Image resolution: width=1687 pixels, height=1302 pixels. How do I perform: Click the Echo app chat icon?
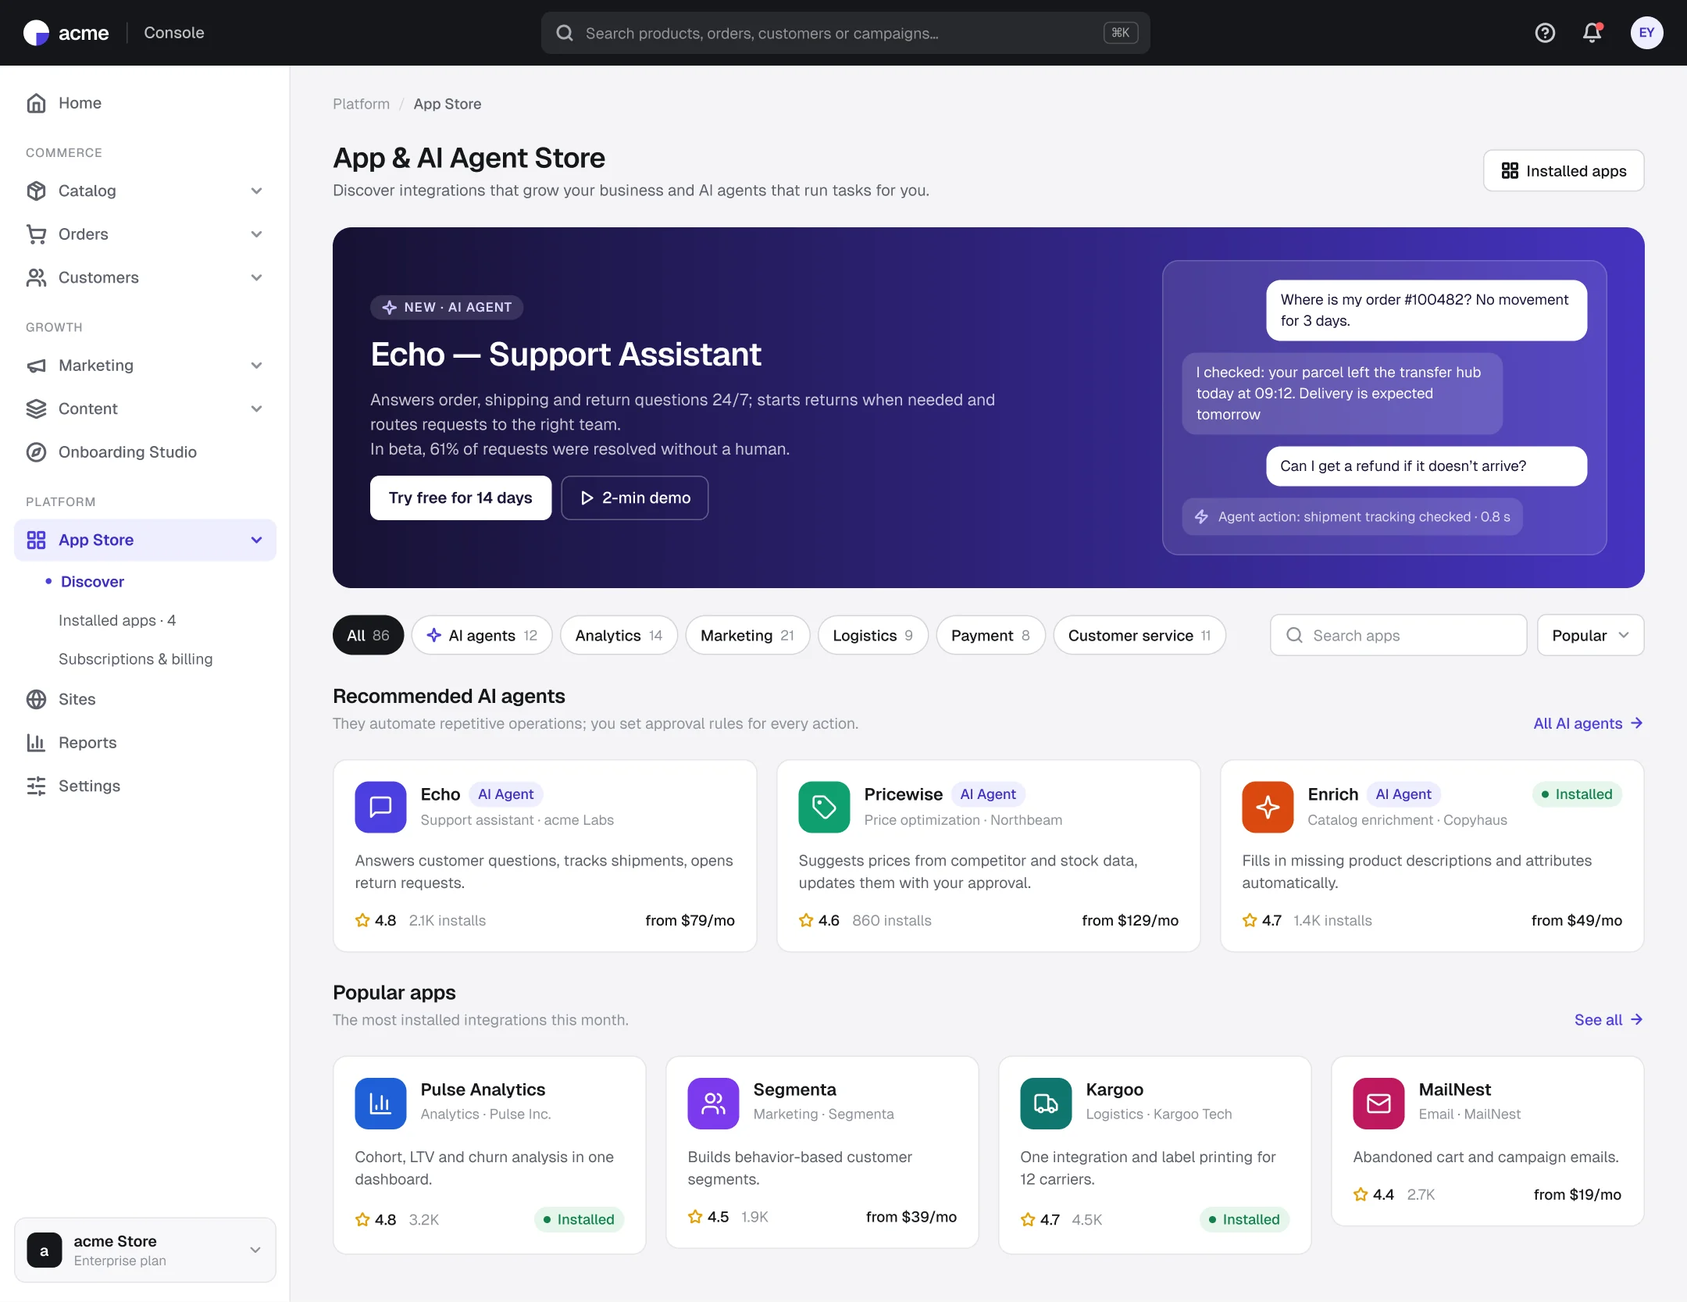click(380, 807)
